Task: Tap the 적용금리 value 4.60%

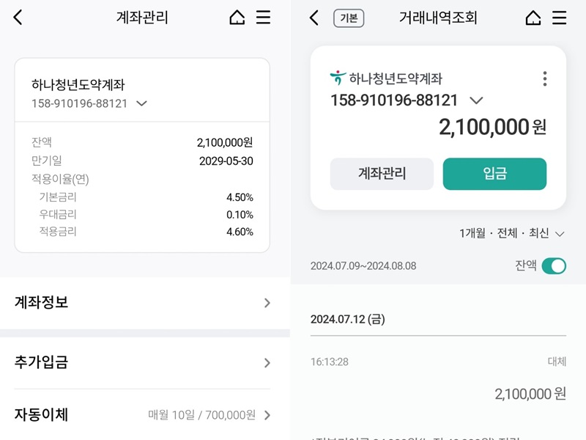Action: point(240,232)
